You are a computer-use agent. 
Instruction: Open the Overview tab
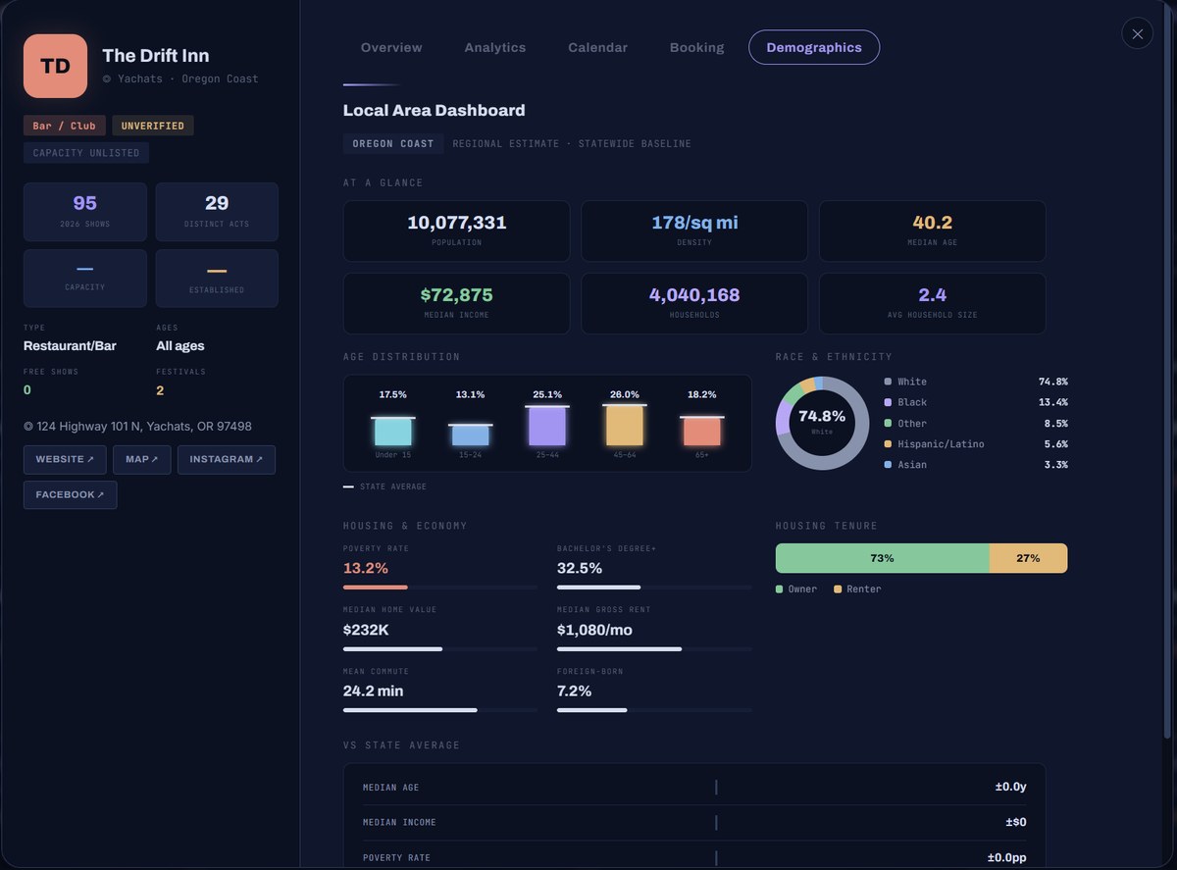[x=391, y=47]
